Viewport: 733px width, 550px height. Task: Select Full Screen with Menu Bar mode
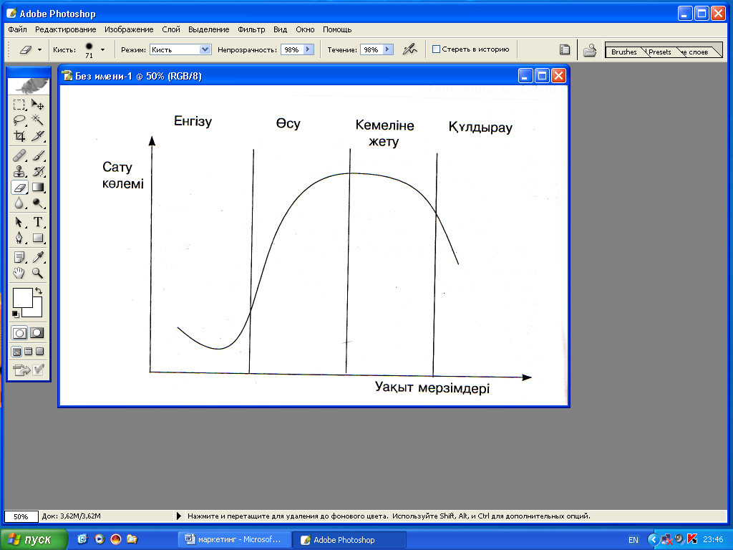tap(29, 352)
